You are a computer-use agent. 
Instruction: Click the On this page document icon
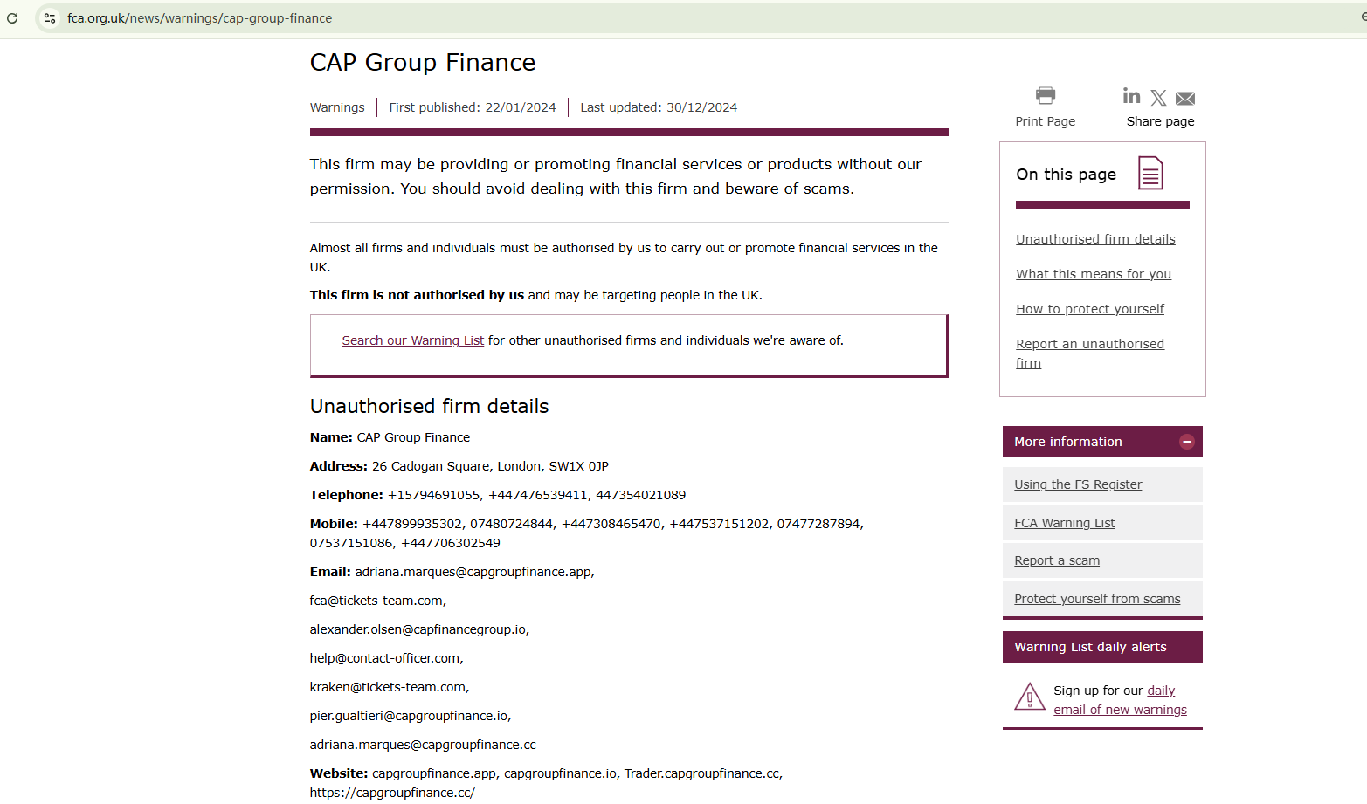(1150, 174)
